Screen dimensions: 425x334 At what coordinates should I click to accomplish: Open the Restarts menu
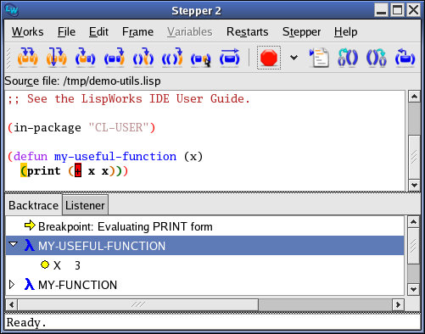247,31
